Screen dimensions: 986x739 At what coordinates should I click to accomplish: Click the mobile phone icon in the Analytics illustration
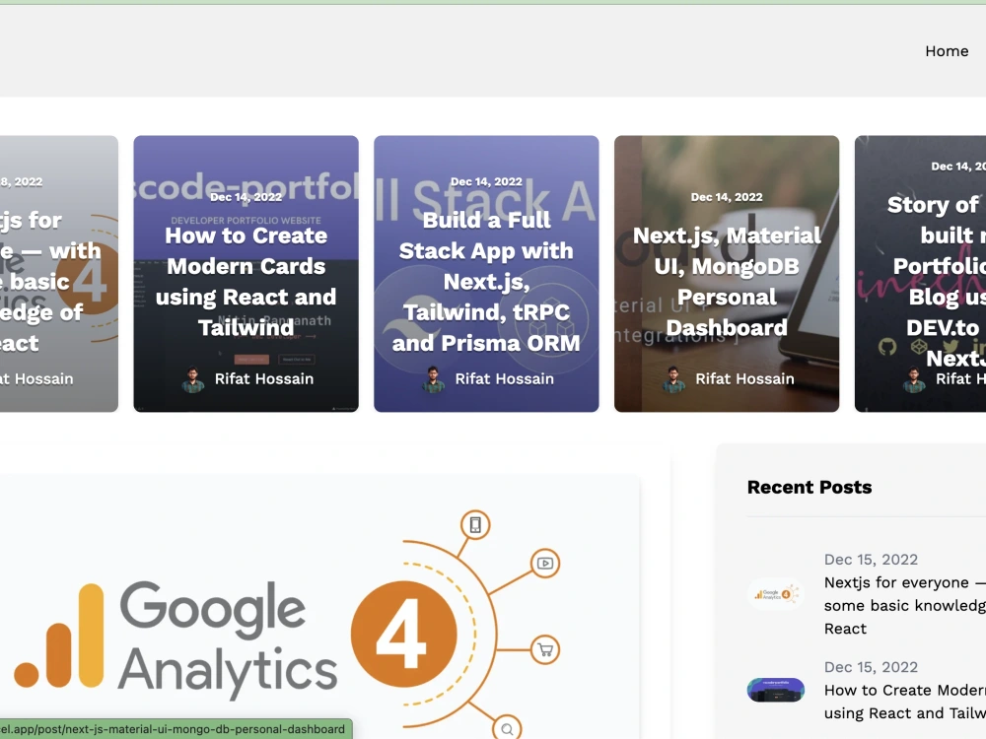point(473,525)
